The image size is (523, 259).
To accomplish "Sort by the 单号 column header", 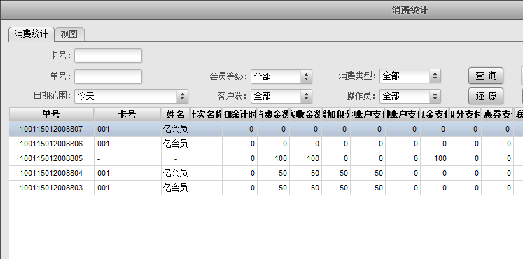I will point(51,114).
